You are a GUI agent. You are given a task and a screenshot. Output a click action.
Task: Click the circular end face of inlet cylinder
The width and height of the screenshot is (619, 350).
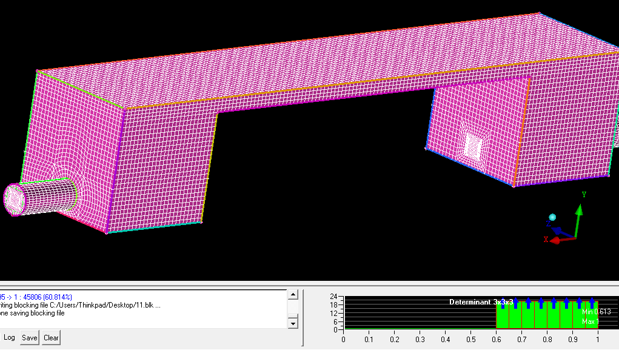[x=13, y=199]
